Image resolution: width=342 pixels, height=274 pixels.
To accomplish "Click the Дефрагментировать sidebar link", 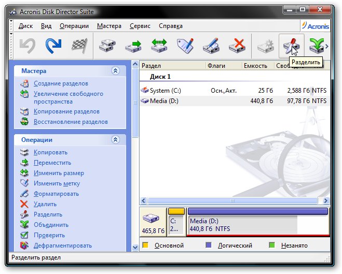I will pos(63,246).
